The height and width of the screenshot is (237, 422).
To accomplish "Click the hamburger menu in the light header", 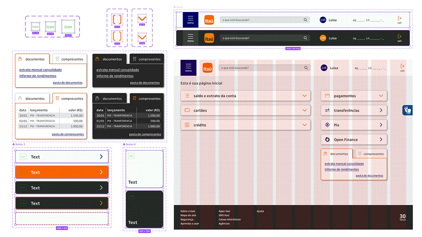I will pos(190,20).
